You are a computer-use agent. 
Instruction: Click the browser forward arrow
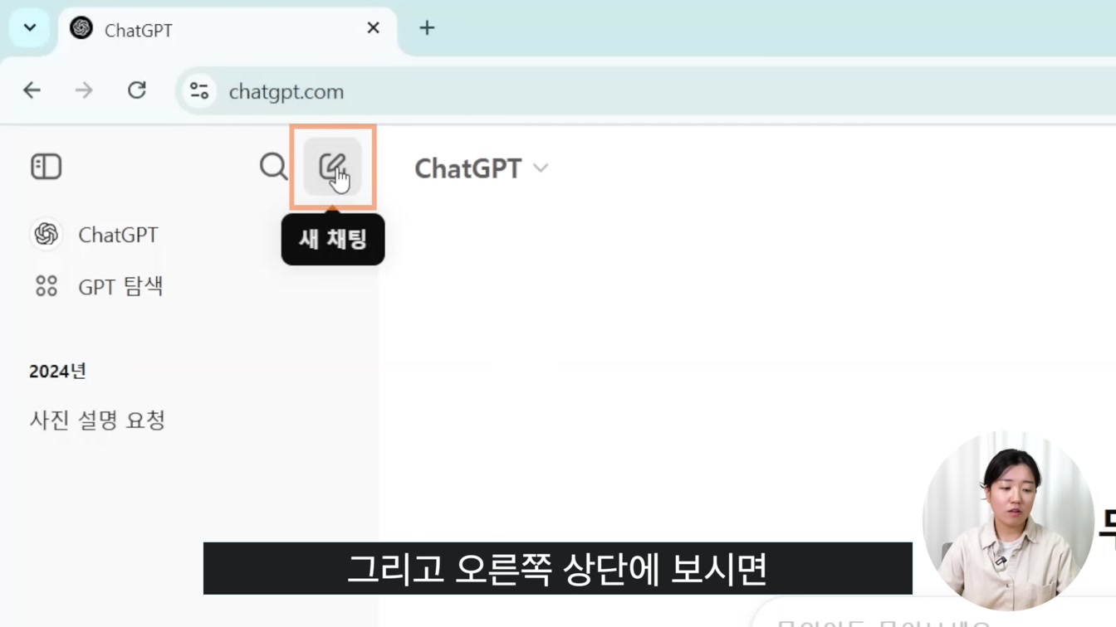(84, 90)
